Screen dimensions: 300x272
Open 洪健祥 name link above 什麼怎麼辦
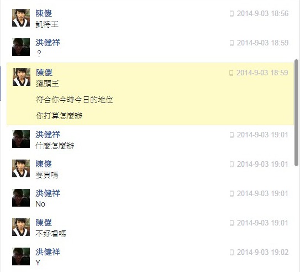pos(48,135)
